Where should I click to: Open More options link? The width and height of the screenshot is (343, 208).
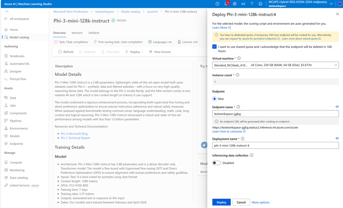261,202
